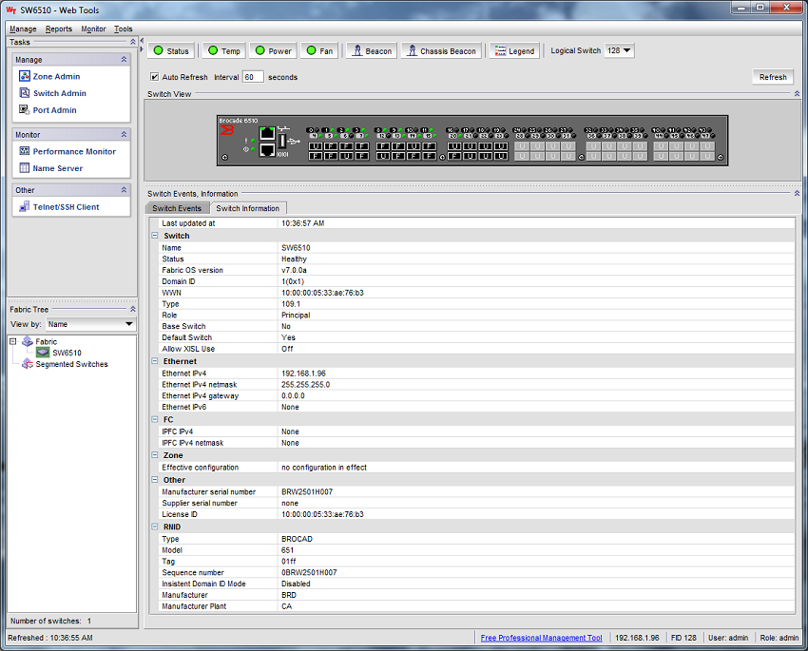Viewport: 808px width, 651px height.
Task: Select unlicensed port 24 on the switch view
Action: (522, 146)
